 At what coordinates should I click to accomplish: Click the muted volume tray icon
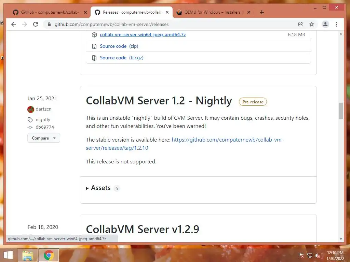tap(318, 255)
